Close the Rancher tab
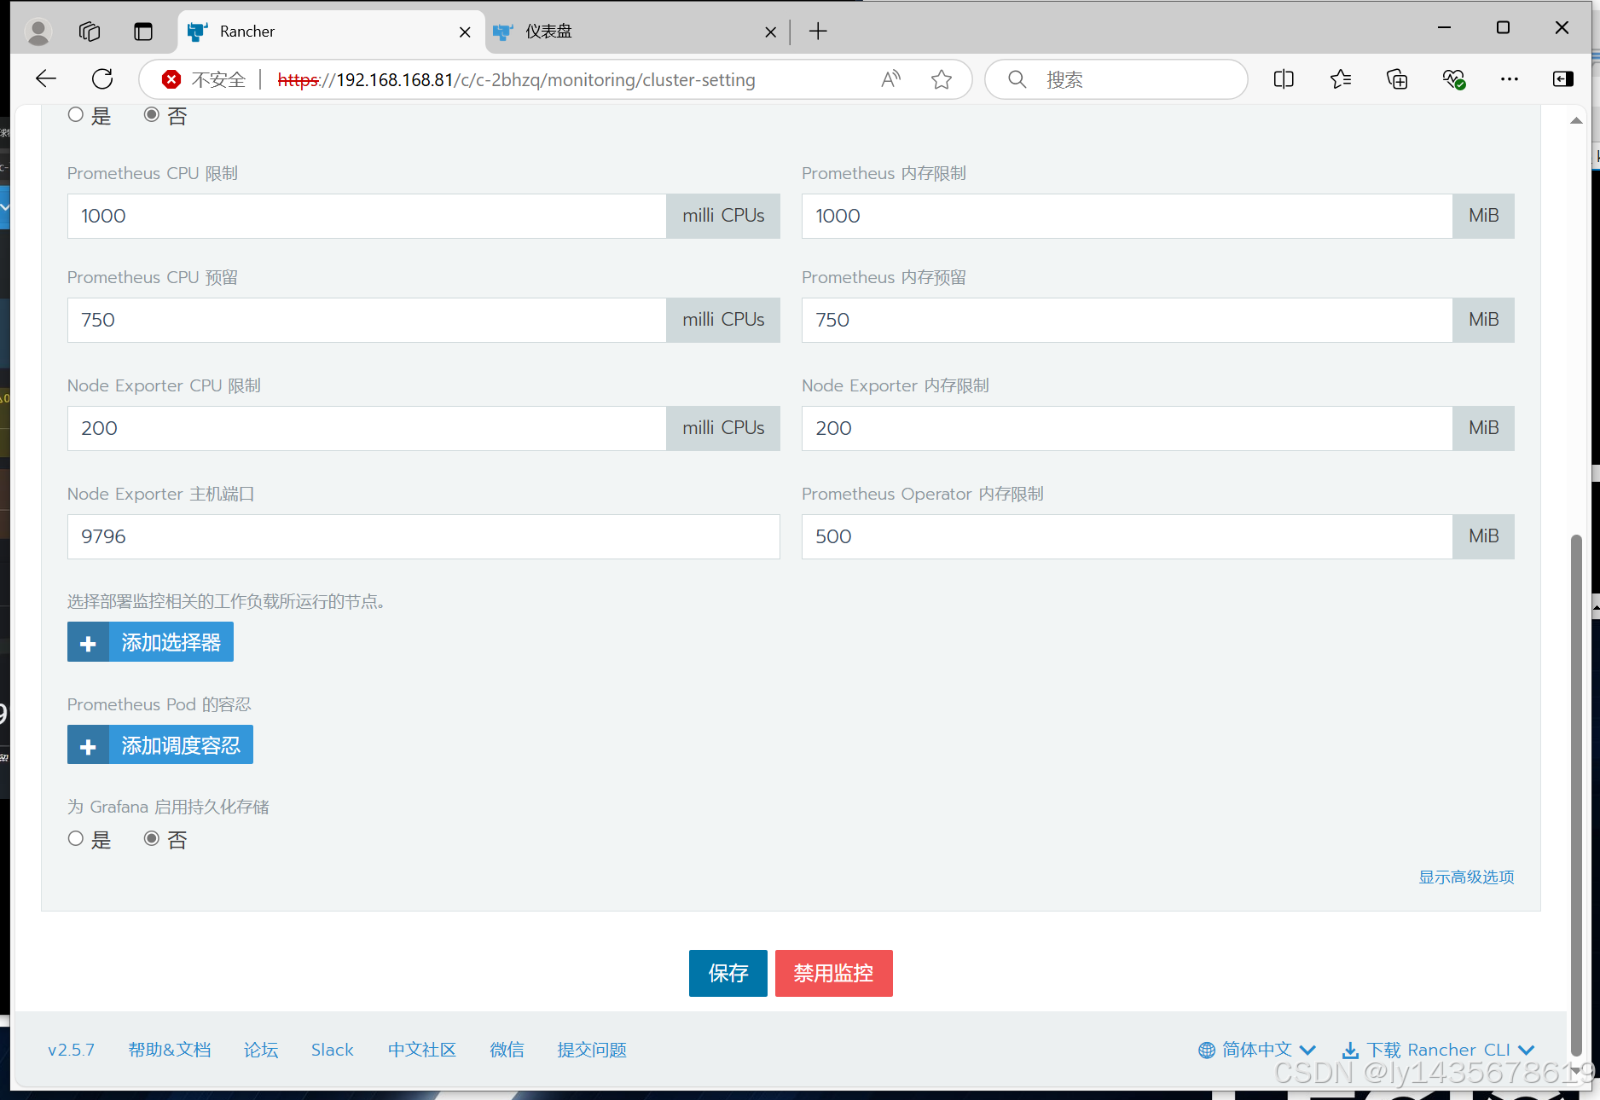Viewport: 1600px width, 1100px height. coord(465,32)
